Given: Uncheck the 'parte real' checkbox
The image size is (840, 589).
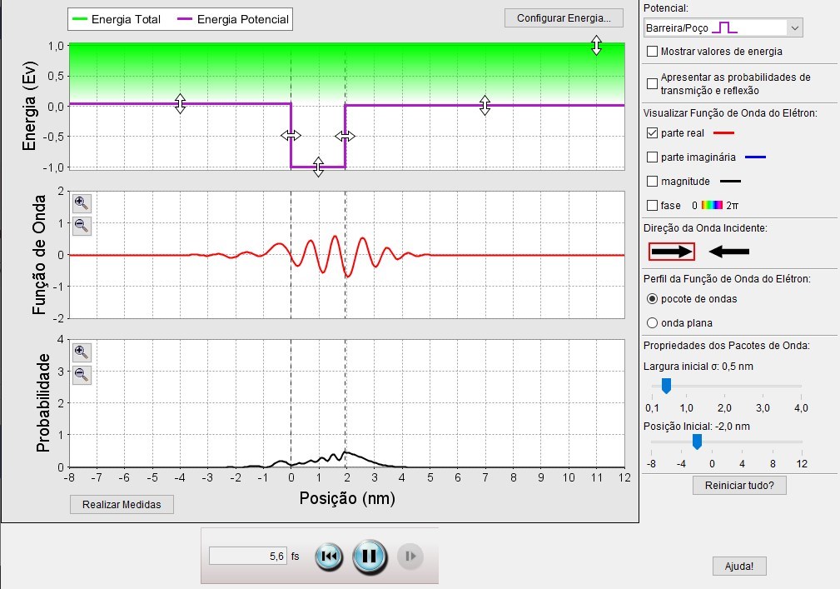Looking at the screenshot, I should (x=652, y=133).
